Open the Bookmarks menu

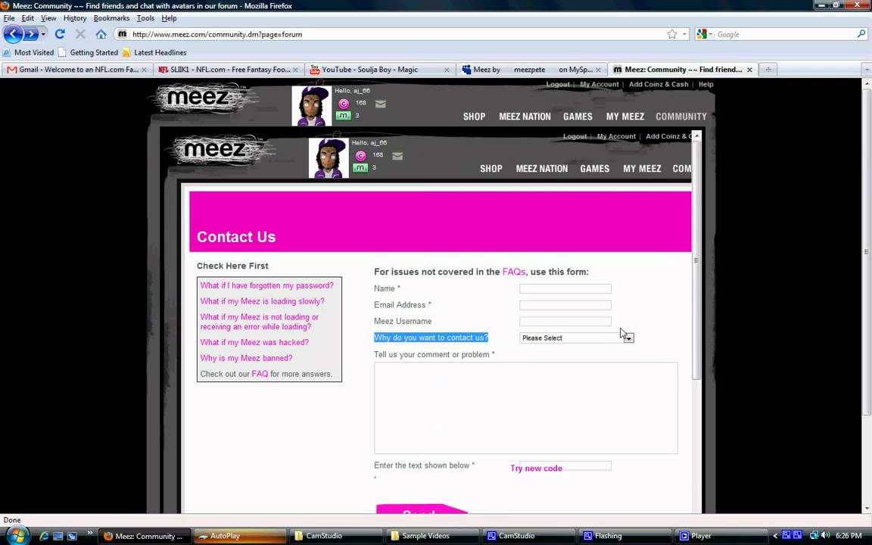(111, 18)
